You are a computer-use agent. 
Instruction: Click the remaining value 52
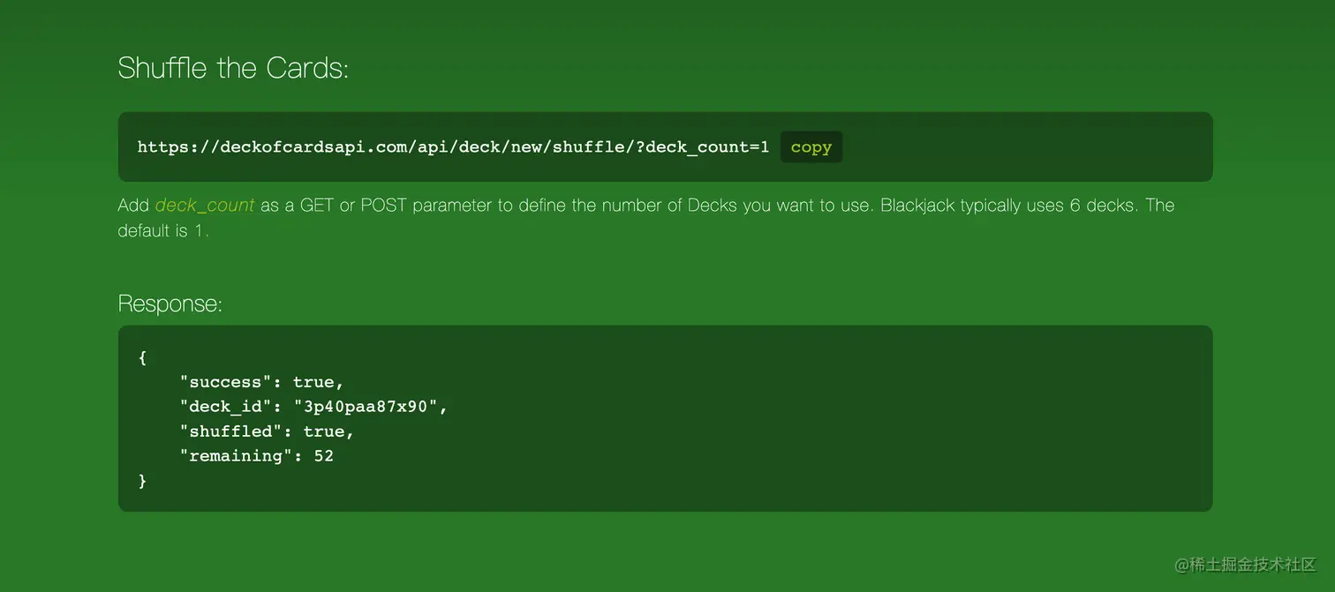pyautogui.click(x=324, y=456)
